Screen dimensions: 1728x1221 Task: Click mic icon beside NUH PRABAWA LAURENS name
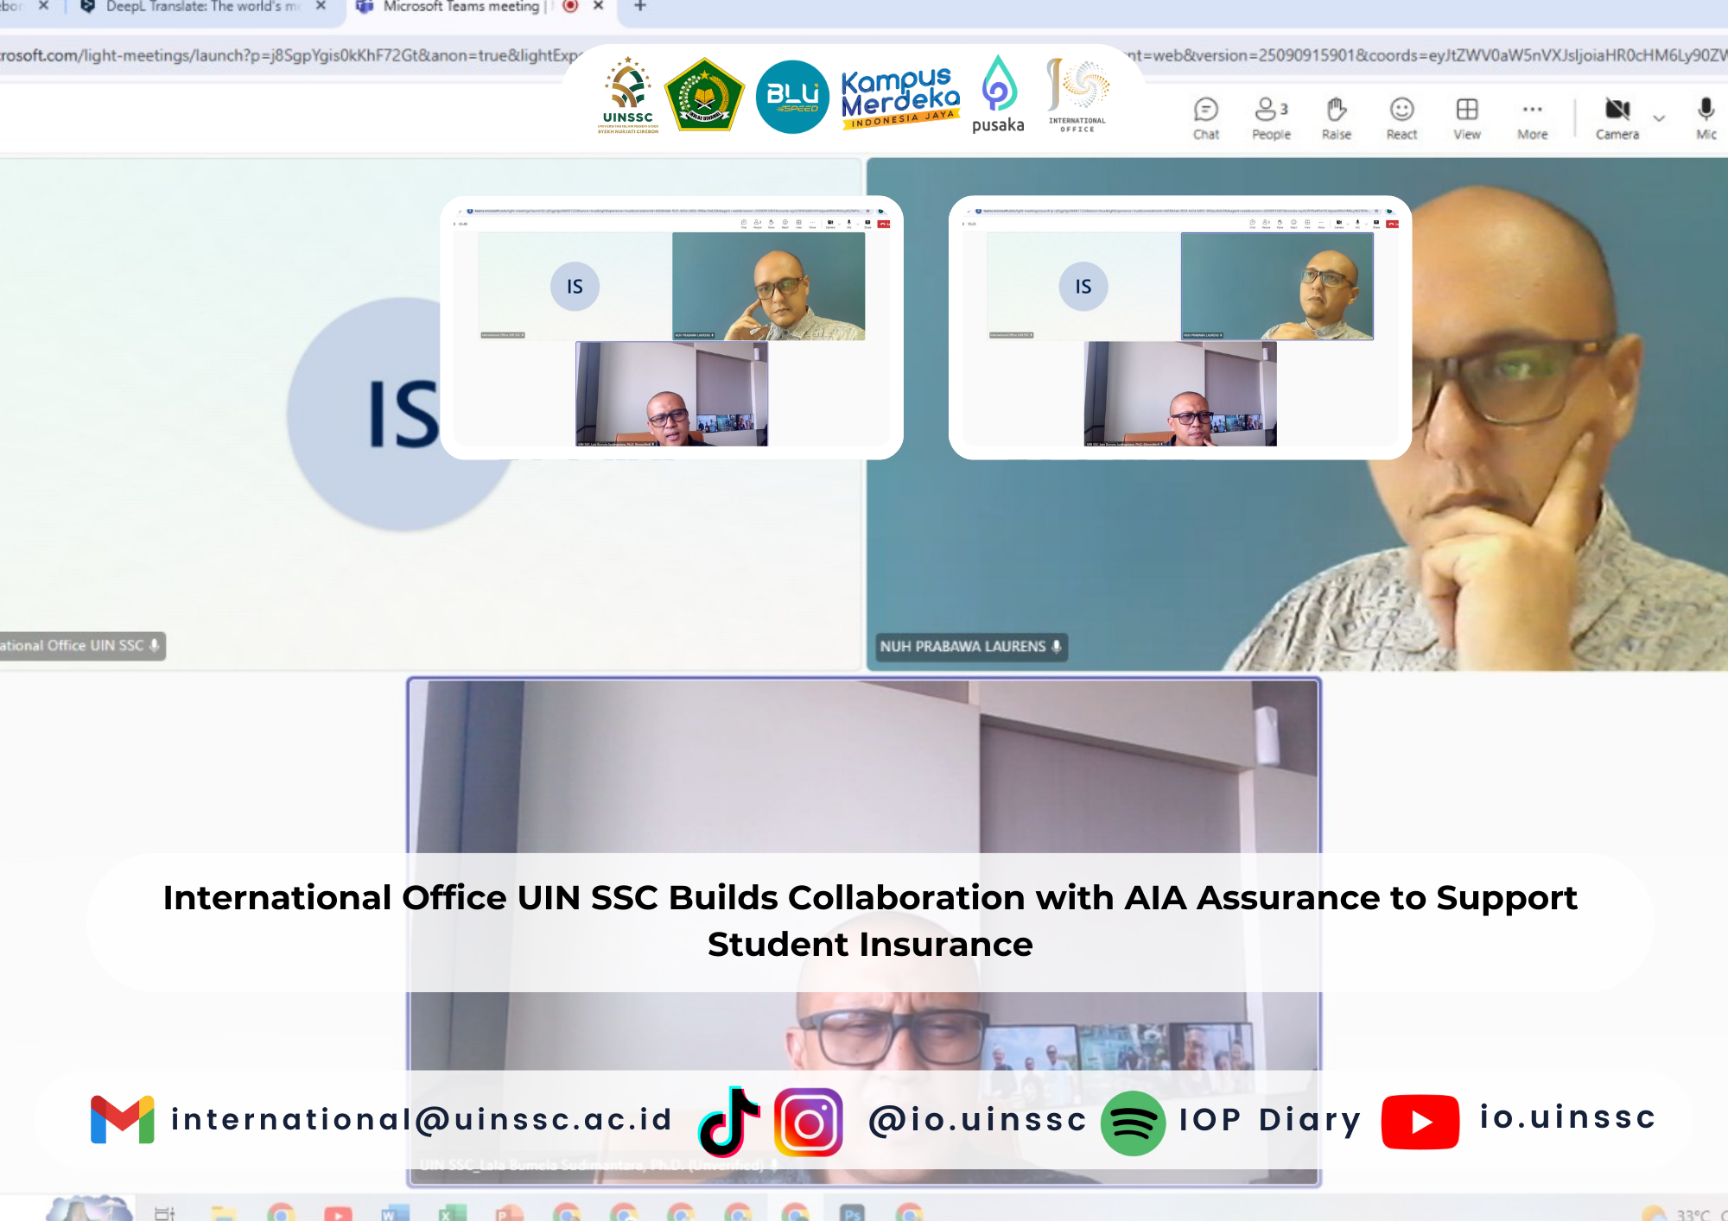pos(1057,646)
